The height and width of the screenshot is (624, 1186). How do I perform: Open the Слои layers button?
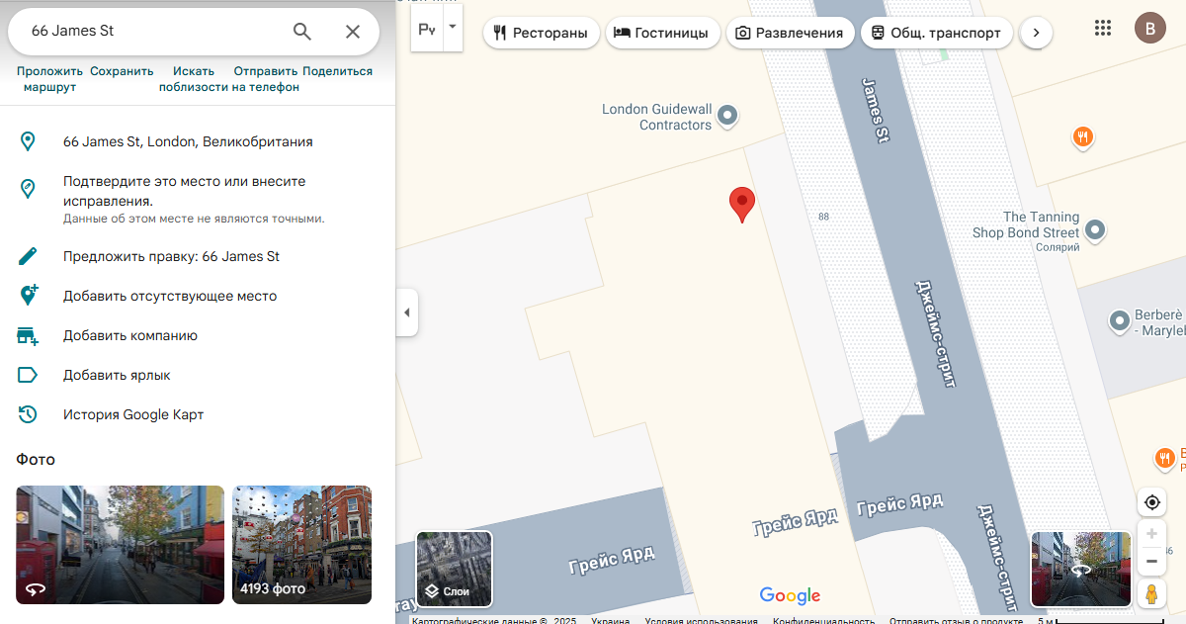click(455, 569)
